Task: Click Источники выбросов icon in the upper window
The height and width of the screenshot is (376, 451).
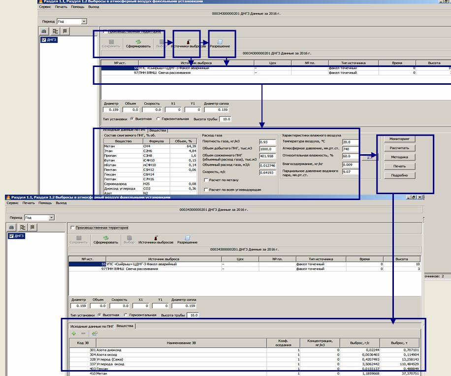Action: [188, 42]
